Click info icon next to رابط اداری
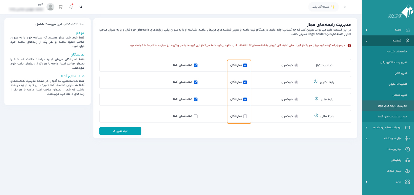The image size is (414, 195). coord(316,81)
